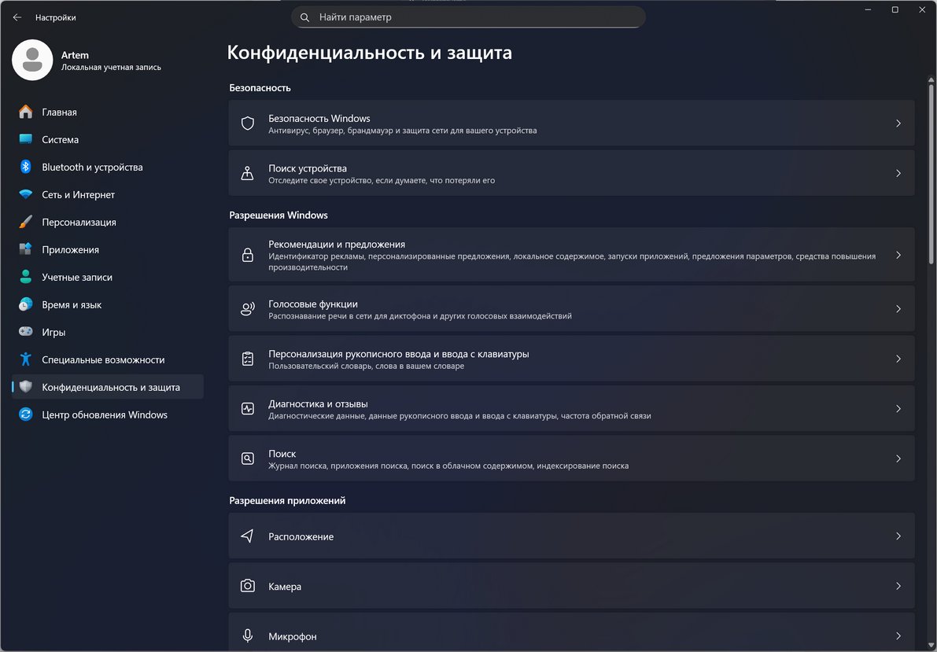Open Специальные возможности in sidebar
The height and width of the screenshot is (652, 937).
click(x=103, y=360)
